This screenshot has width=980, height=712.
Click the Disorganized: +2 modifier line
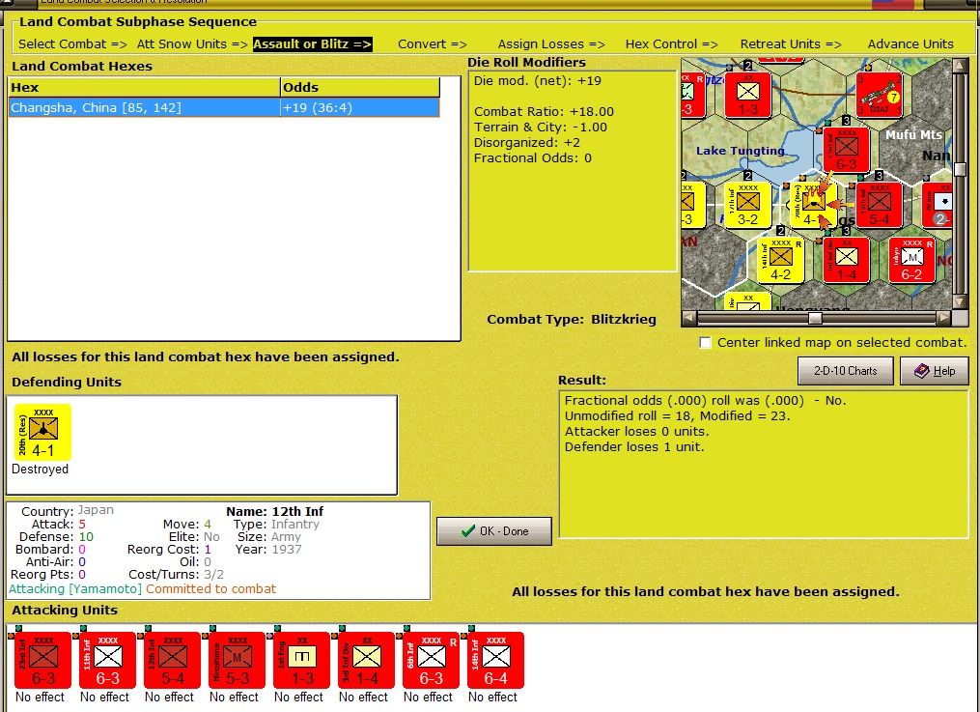click(529, 143)
